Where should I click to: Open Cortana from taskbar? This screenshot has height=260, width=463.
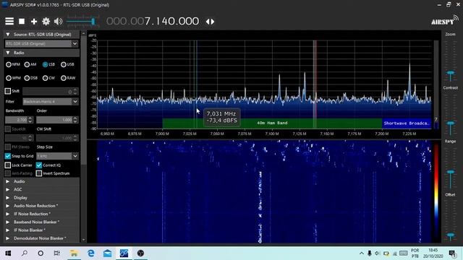click(x=41, y=253)
